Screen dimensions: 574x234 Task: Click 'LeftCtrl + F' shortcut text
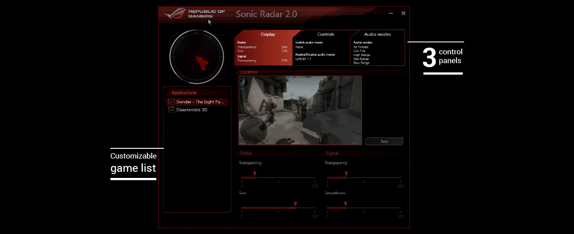303,59
